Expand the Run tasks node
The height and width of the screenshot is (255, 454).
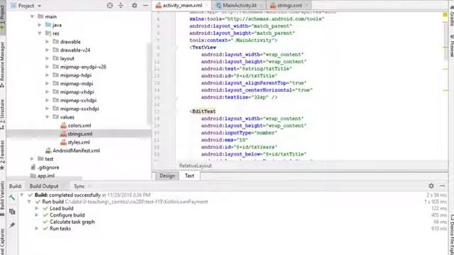point(37,228)
